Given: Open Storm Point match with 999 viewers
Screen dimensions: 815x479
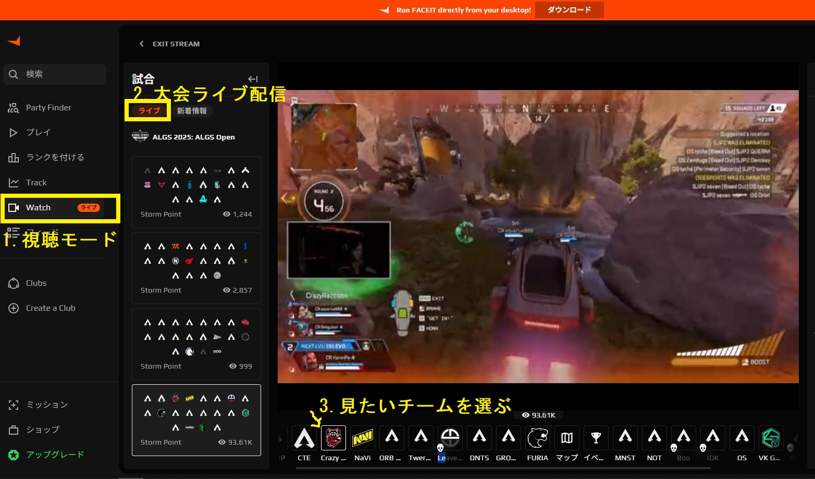Looking at the screenshot, I should [196, 344].
